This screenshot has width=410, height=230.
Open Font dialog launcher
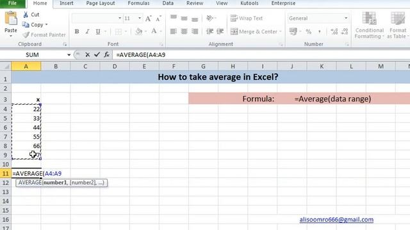(x=161, y=44)
